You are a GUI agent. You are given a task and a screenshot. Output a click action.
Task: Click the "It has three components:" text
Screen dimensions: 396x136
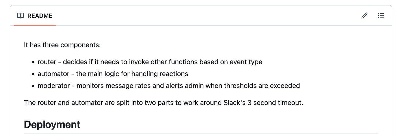click(62, 45)
